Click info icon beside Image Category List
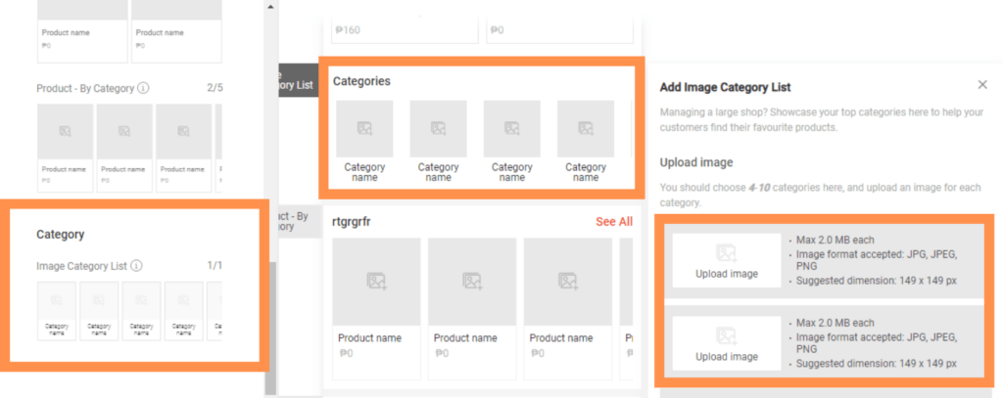 (x=137, y=265)
